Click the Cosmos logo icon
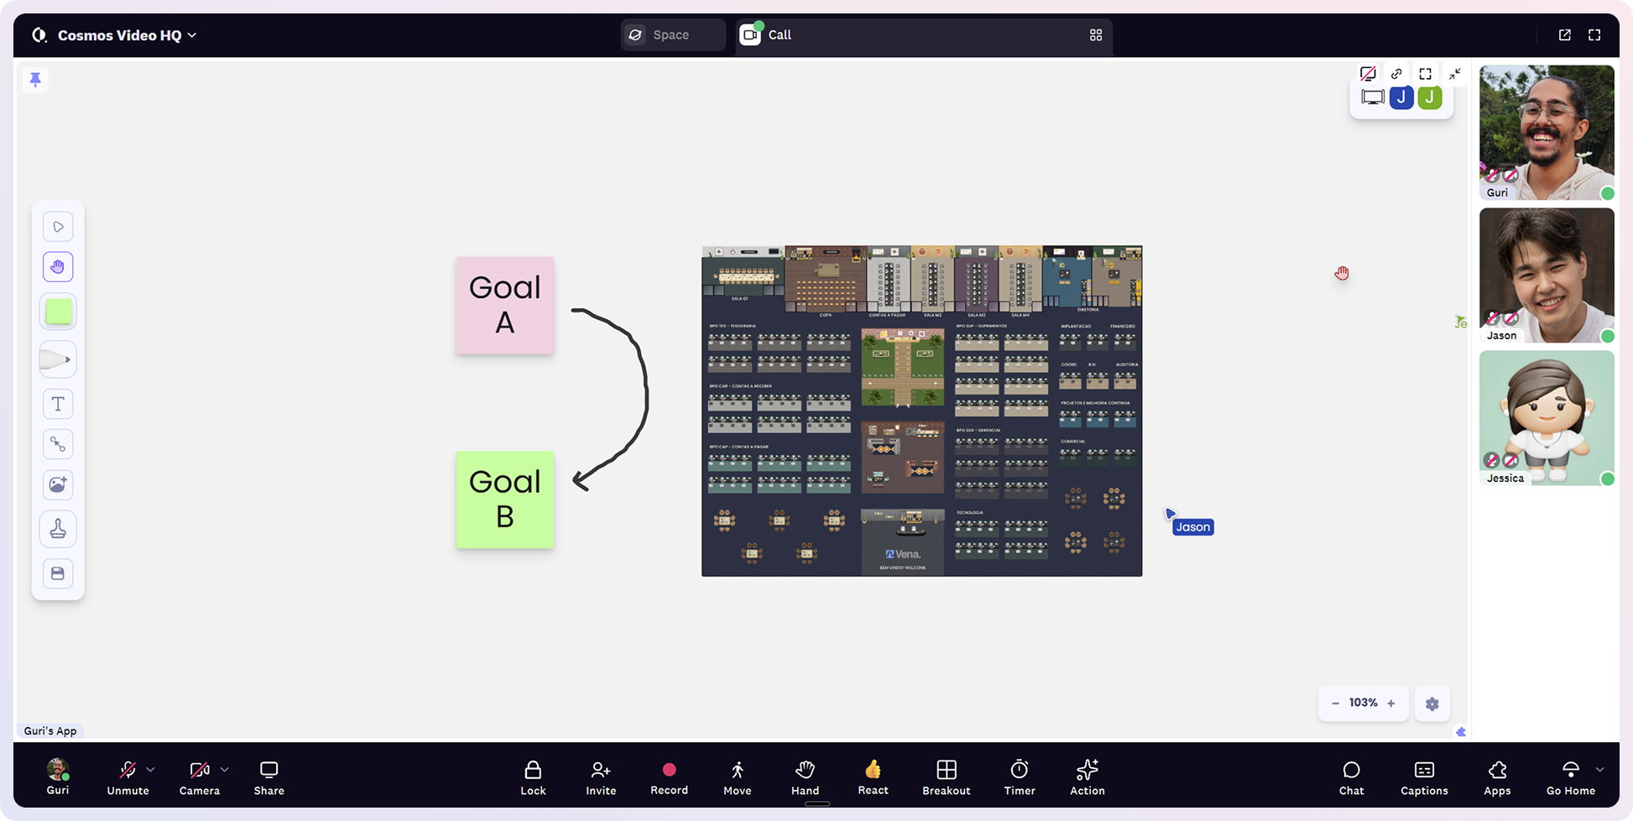Screen dimensions: 1633x821 (39, 35)
